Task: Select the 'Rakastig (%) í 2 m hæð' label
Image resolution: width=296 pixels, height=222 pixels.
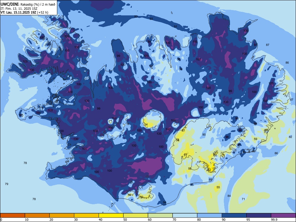Action: 38,4
